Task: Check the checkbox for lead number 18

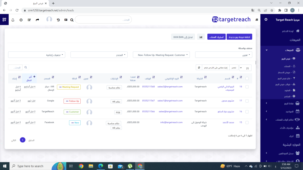Action: tap(247, 87)
